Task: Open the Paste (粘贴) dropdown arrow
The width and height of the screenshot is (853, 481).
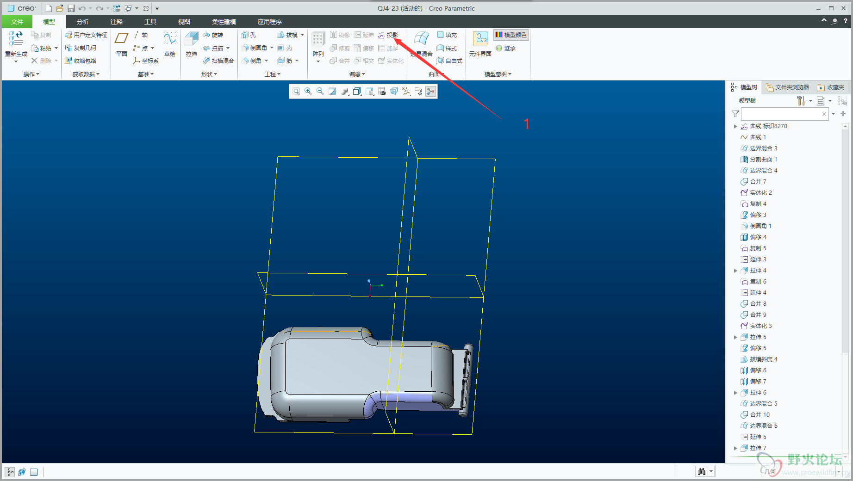Action: click(x=56, y=48)
